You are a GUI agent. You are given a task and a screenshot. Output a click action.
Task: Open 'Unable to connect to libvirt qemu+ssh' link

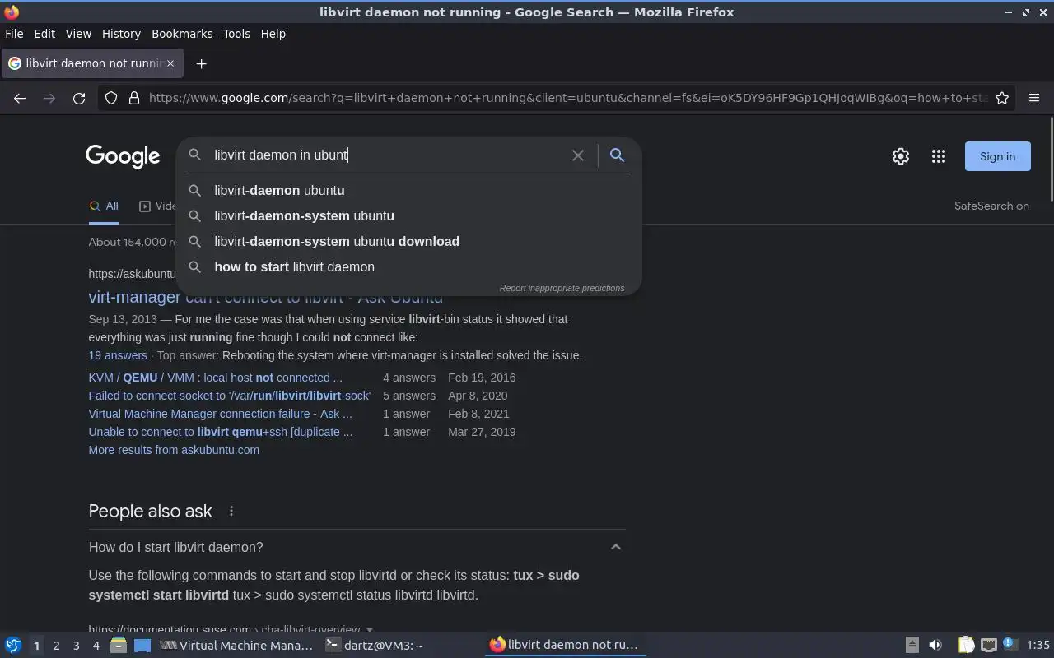tap(220, 432)
